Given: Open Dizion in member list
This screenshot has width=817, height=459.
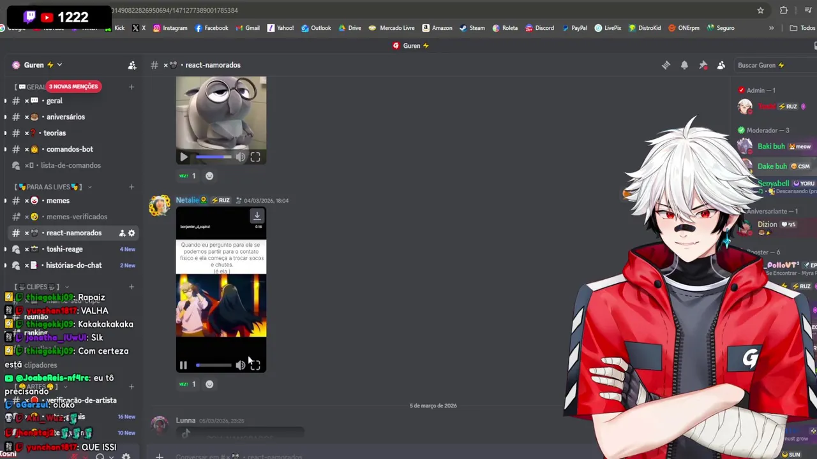Looking at the screenshot, I should tap(767, 224).
